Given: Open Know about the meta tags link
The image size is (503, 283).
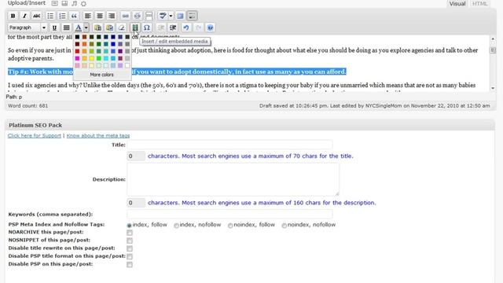Looking at the screenshot, I should (98, 136).
